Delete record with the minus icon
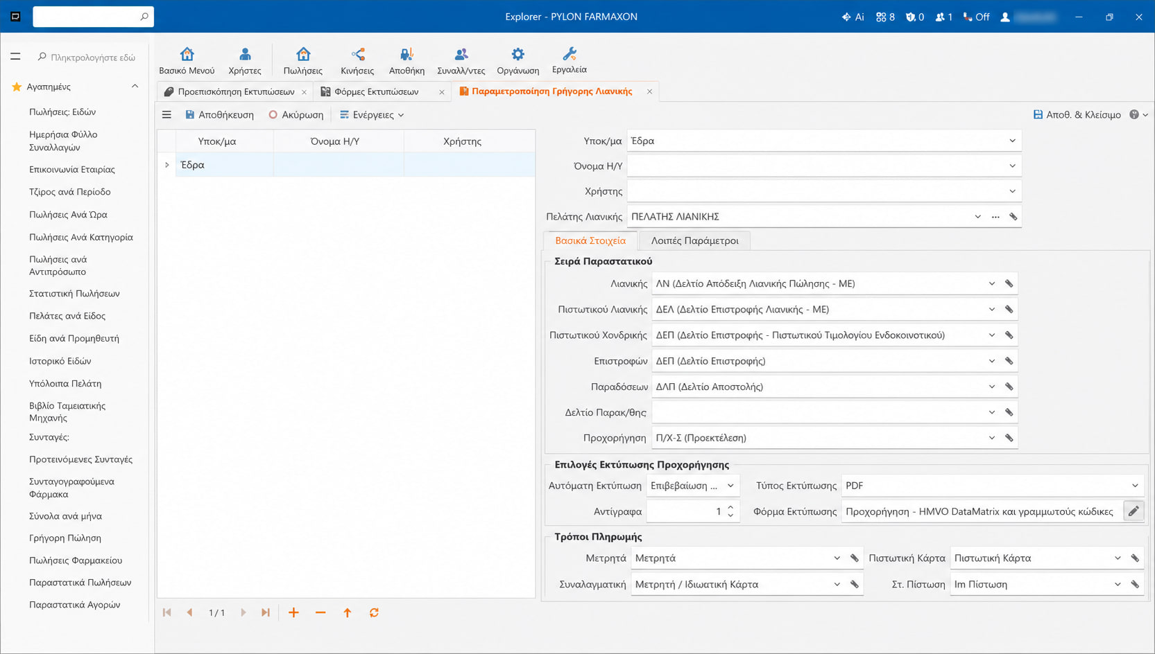This screenshot has height=654, width=1155. pyautogui.click(x=320, y=612)
